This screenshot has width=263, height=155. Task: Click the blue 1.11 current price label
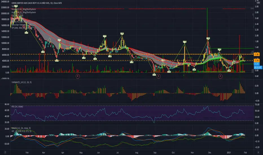point(257,64)
